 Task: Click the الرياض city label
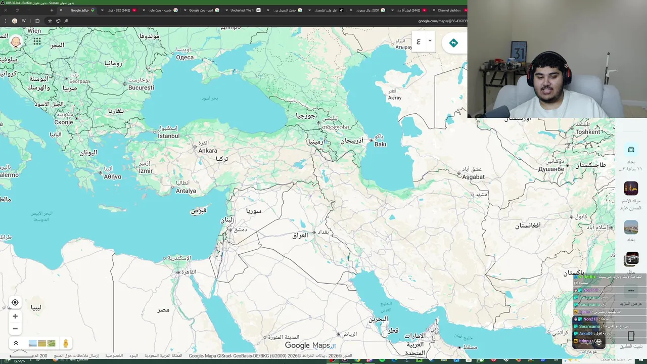point(349,334)
